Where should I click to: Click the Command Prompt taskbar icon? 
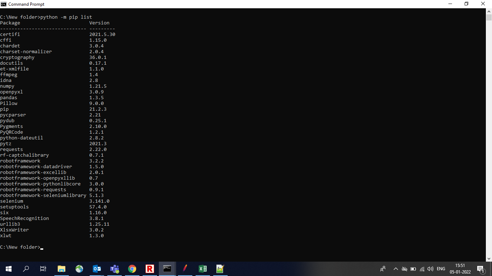(x=167, y=268)
